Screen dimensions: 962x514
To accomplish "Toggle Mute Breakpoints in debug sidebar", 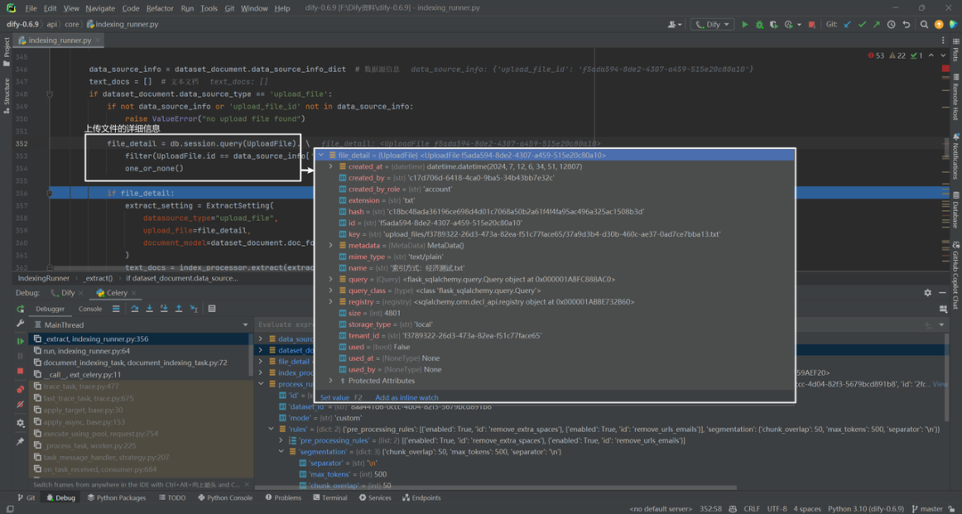I will (20, 404).
